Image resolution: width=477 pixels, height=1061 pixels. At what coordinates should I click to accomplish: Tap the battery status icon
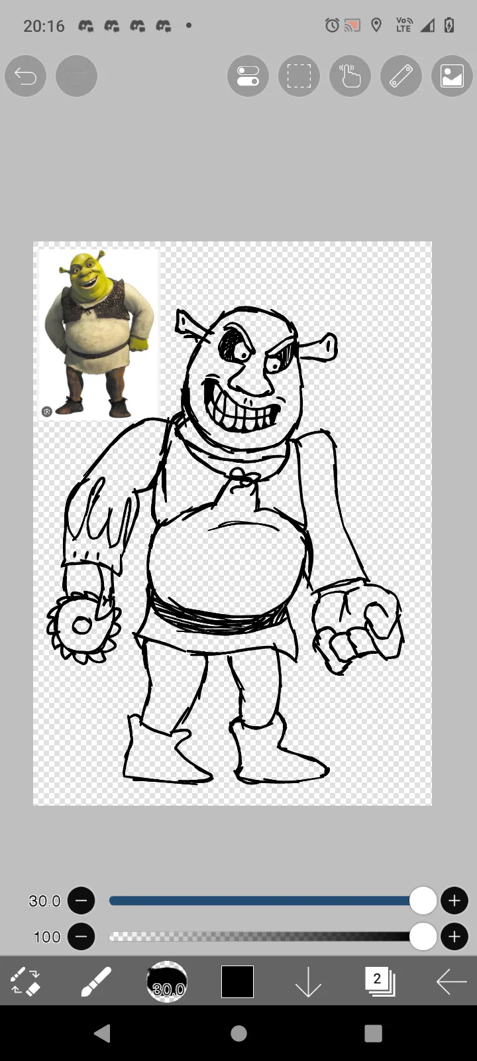coord(449,26)
